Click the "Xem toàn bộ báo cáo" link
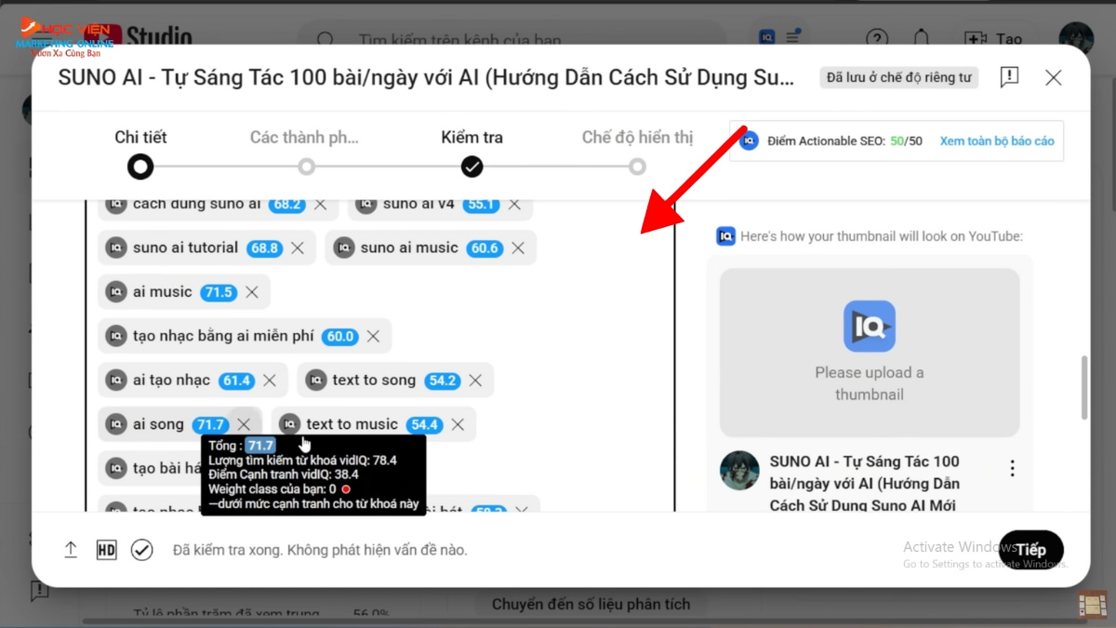 pyautogui.click(x=996, y=140)
